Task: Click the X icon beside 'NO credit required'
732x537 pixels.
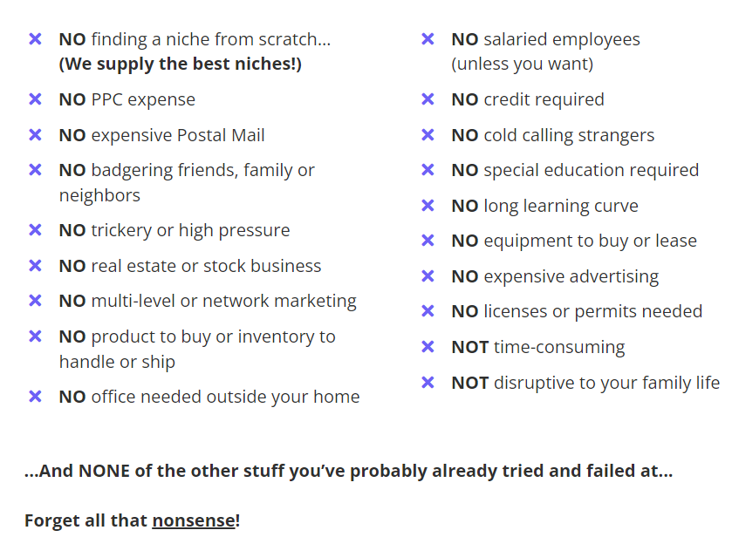Action: (428, 99)
